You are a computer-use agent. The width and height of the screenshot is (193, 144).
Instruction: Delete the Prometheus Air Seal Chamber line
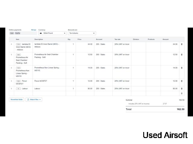point(182,55)
